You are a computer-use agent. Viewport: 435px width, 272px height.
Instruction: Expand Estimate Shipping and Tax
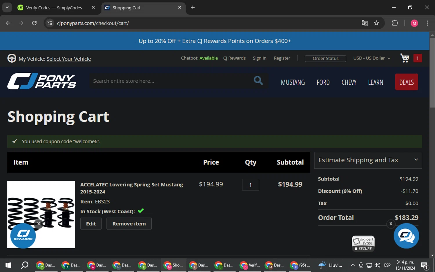tap(368, 160)
